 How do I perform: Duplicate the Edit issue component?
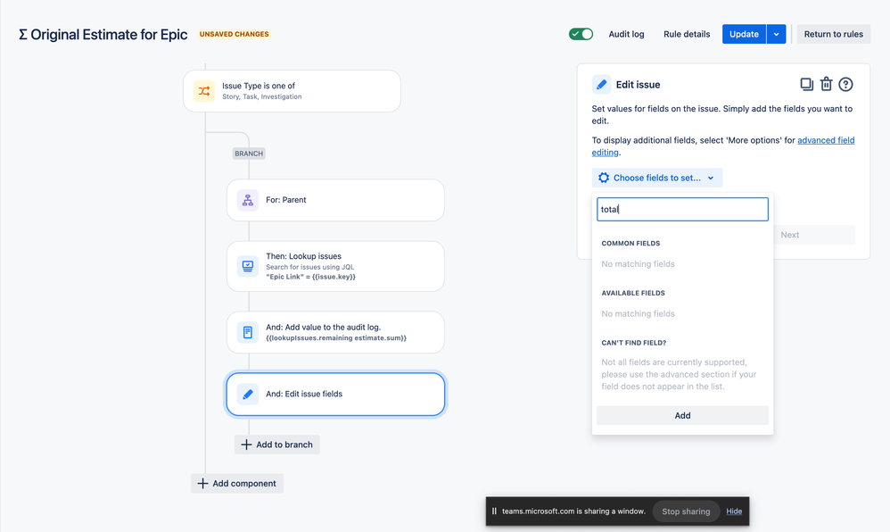pyautogui.click(x=806, y=84)
